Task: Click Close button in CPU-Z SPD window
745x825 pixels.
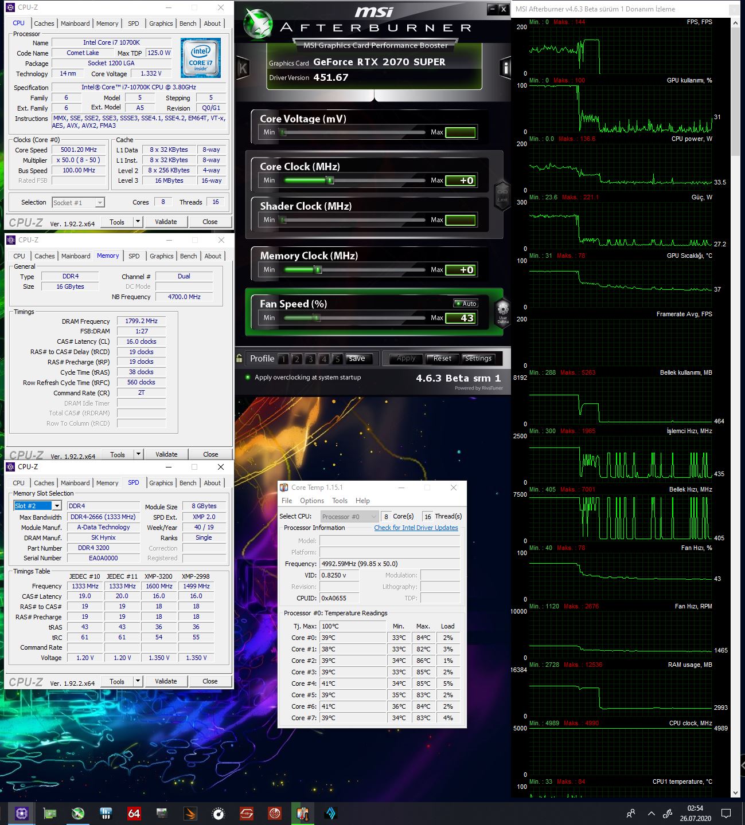Action: (210, 681)
